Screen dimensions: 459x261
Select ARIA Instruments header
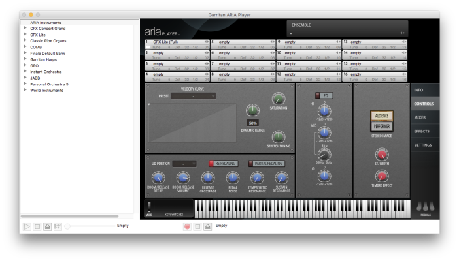(46, 22)
